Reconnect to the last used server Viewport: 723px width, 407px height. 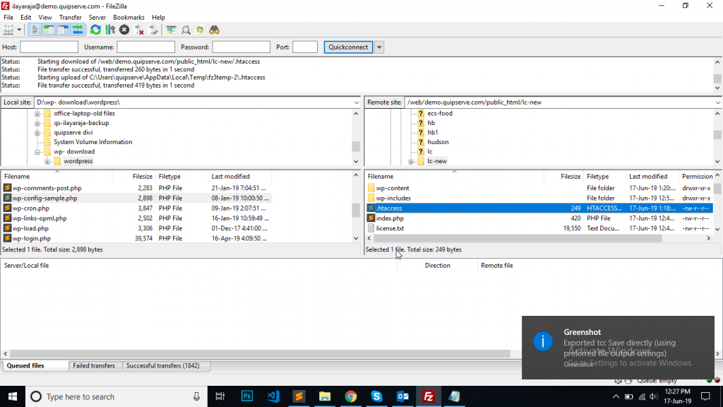tap(153, 30)
